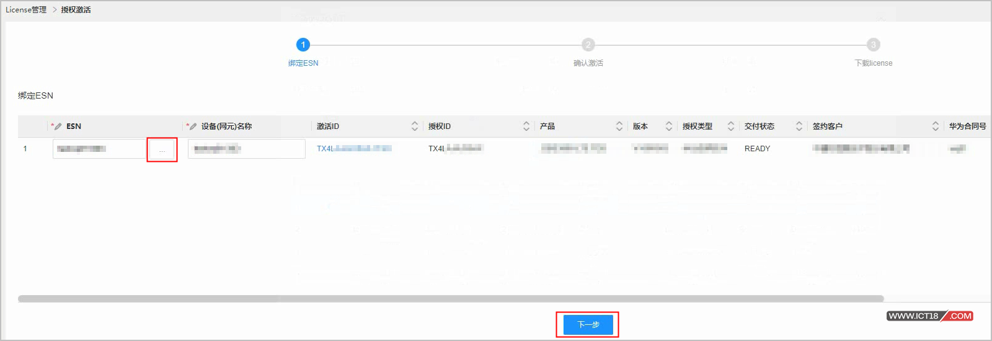Toggle sort order on 交付状态 column
The image size is (992, 341).
(x=799, y=126)
